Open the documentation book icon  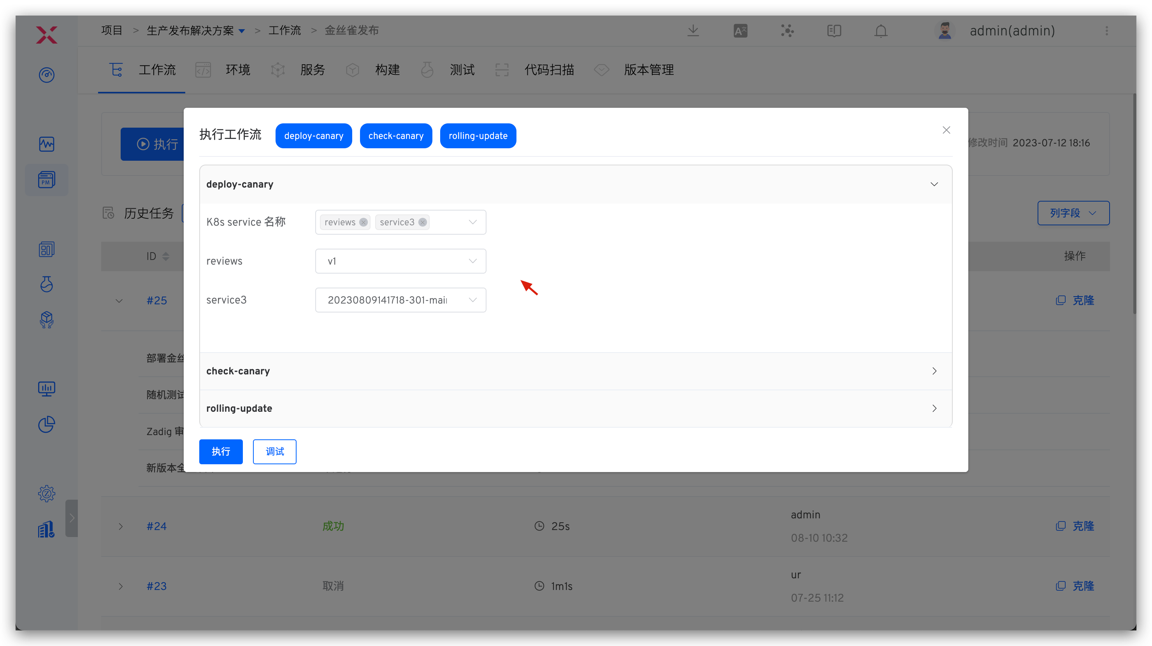tap(834, 31)
